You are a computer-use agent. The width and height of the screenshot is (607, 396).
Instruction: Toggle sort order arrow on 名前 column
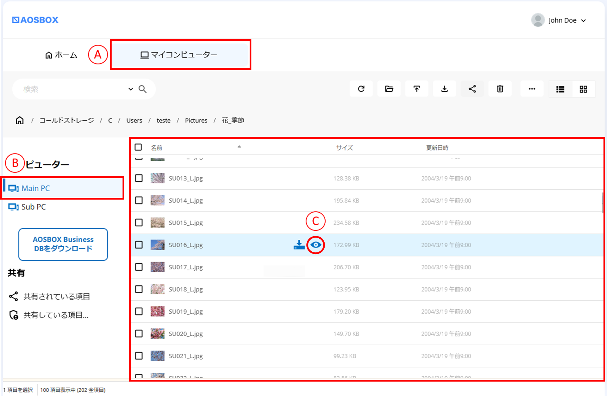tap(239, 147)
